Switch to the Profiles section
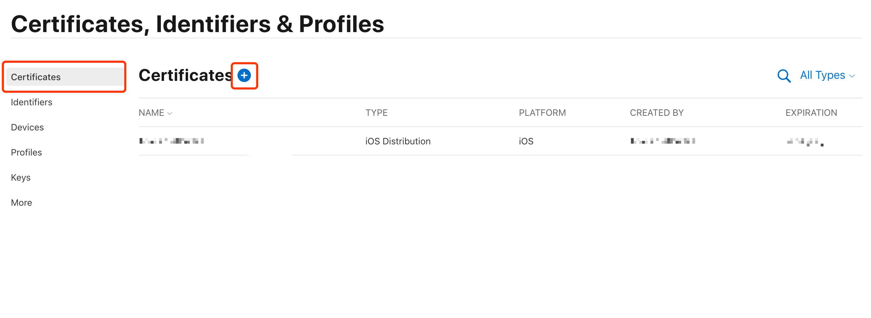871x318 pixels. click(x=27, y=152)
